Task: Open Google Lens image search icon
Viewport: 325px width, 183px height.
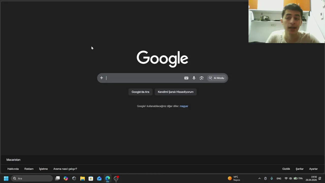Action: click(x=202, y=78)
